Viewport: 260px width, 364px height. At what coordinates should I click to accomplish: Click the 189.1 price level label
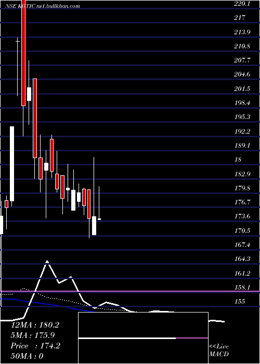(x=242, y=145)
